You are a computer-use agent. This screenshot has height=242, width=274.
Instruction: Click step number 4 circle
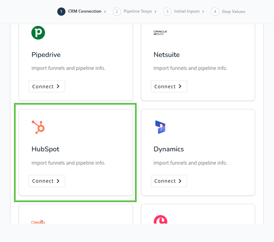click(215, 12)
